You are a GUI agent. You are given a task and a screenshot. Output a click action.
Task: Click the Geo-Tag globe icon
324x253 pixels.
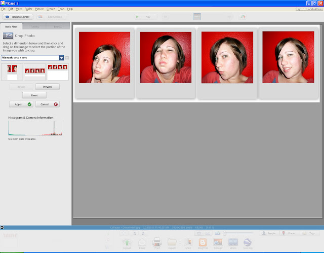click(248, 243)
